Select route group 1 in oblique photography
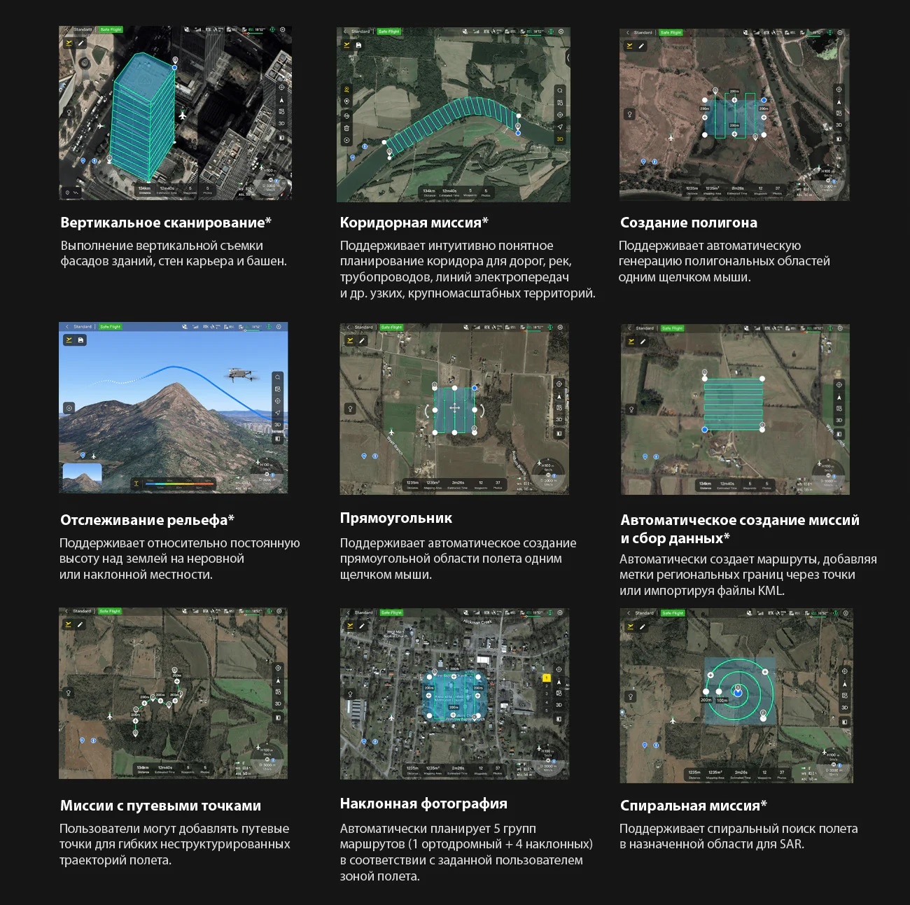910x905 pixels. 546,678
